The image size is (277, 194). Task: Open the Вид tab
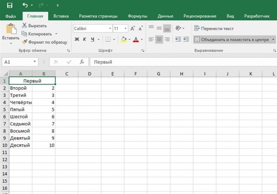click(x=230, y=16)
